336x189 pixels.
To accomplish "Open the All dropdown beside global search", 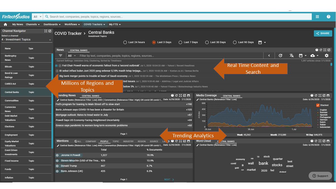I will pos(37,17).
